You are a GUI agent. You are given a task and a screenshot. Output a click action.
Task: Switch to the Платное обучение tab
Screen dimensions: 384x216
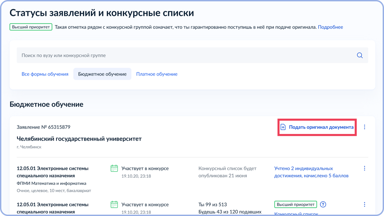(157, 74)
